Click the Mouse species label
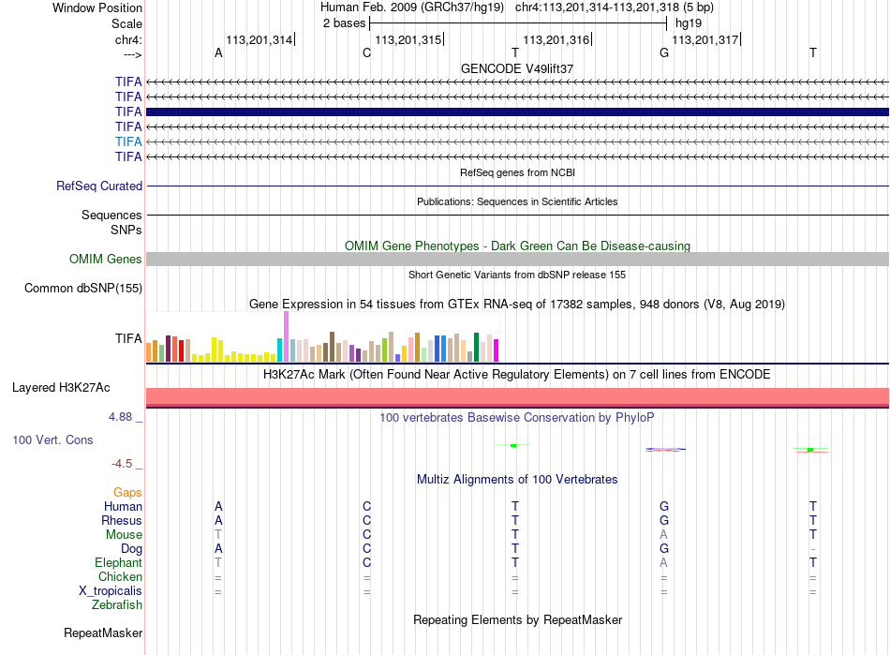The width and height of the screenshot is (890, 655). pos(124,535)
